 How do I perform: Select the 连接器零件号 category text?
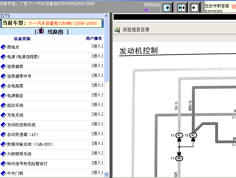(19, 76)
